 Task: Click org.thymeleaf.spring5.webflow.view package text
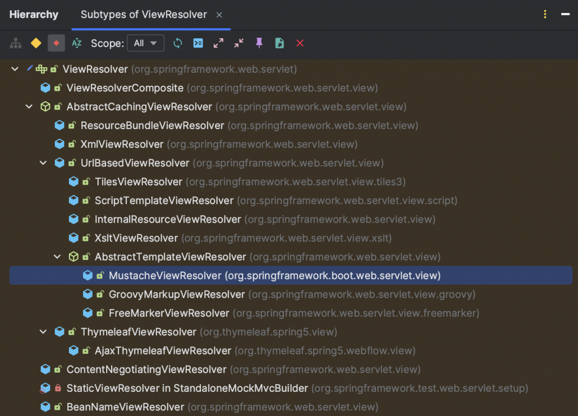click(325, 351)
